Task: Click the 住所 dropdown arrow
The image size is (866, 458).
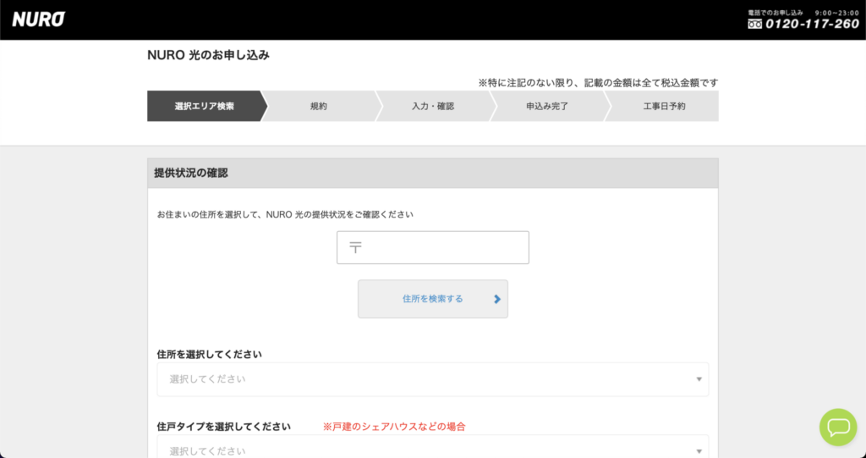Action: [699, 379]
